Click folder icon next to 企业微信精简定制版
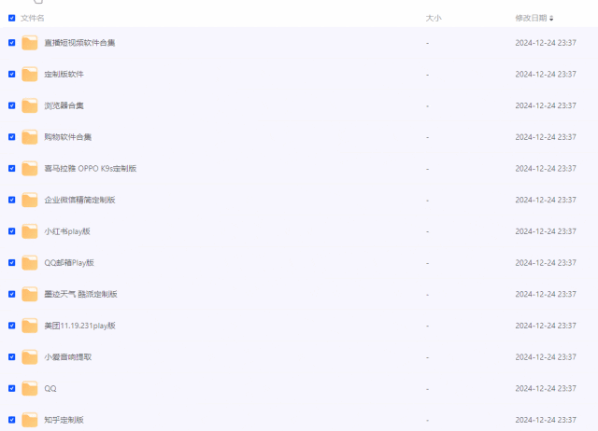 click(29, 200)
